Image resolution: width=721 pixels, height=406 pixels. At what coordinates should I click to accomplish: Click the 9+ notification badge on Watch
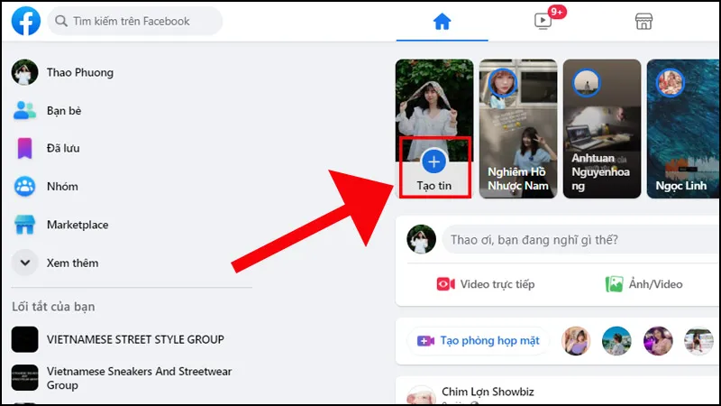557,12
